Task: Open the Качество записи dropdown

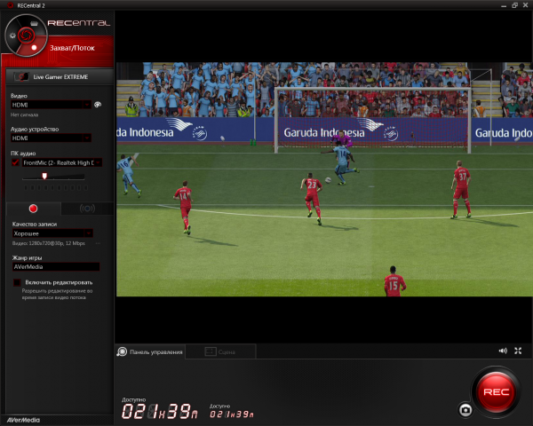Action: point(52,233)
